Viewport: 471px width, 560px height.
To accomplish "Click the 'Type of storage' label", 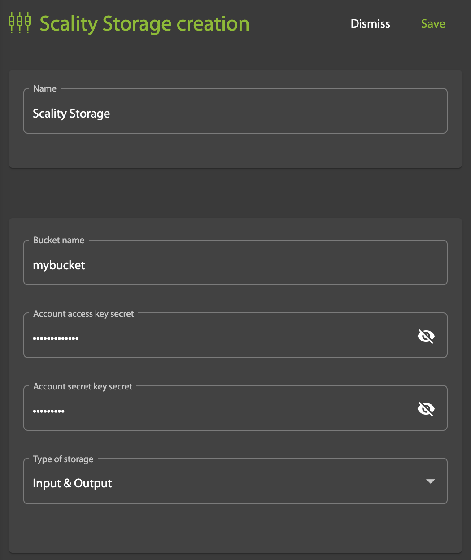I will [x=63, y=459].
